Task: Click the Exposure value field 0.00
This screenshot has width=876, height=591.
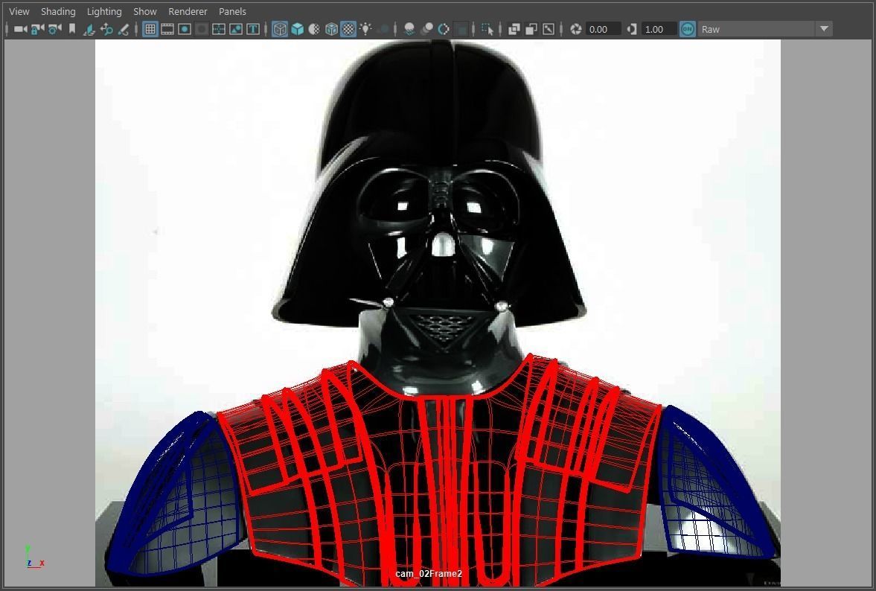Action: point(603,29)
